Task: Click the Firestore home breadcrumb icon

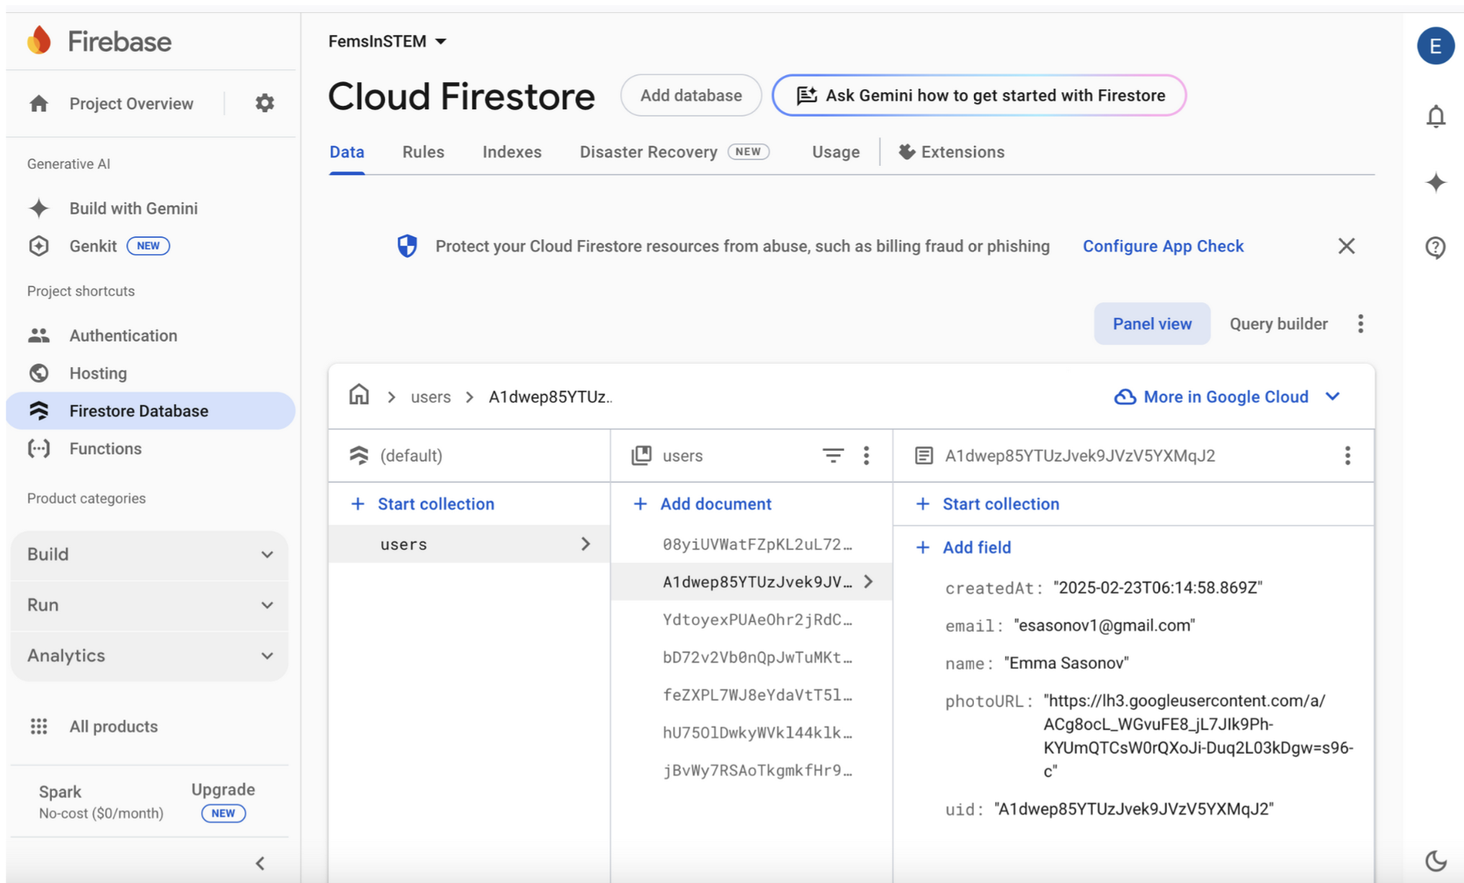Action: (359, 395)
